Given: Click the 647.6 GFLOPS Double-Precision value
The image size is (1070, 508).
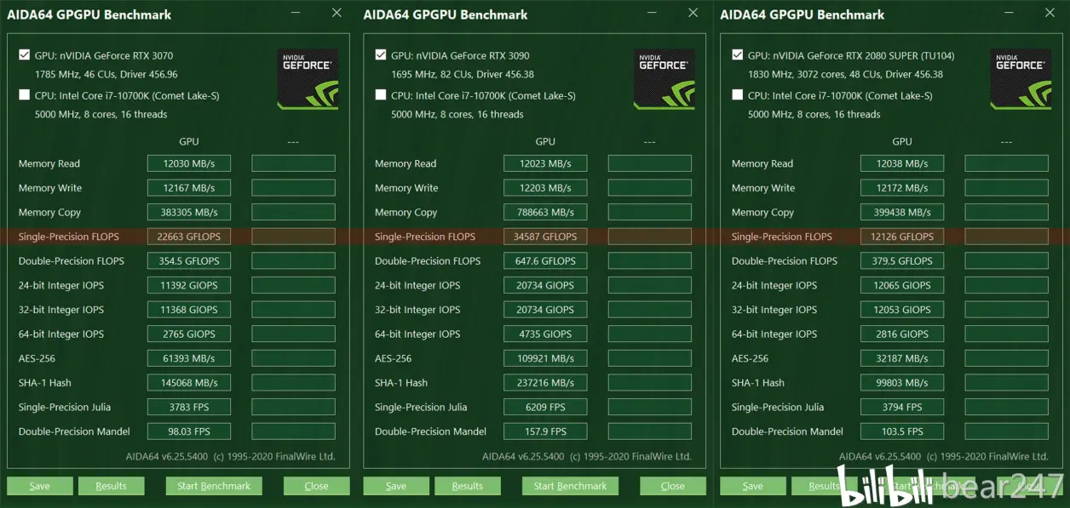Looking at the screenshot, I should pyautogui.click(x=545, y=261).
